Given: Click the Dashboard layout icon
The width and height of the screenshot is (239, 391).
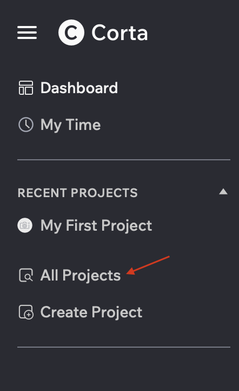Looking at the screenshot, I should pos(26,88).
